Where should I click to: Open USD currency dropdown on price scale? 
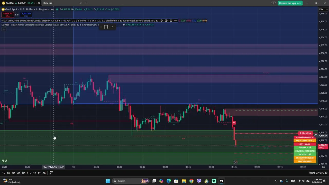[323, 10]
